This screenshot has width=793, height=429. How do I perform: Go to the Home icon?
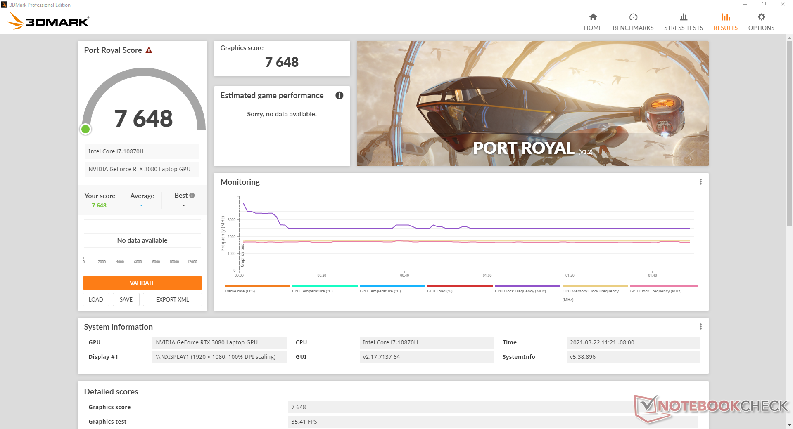(593, 17)
